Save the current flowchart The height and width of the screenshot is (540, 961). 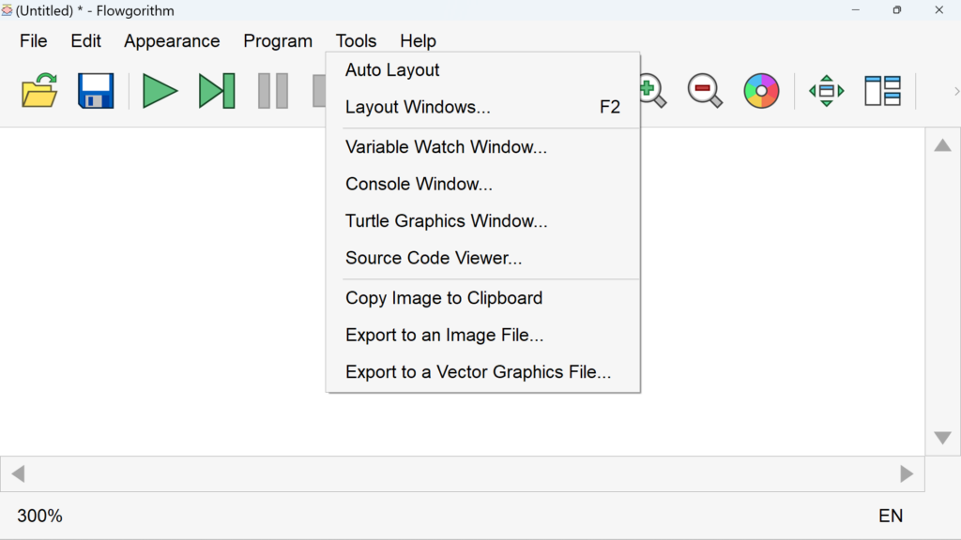point(95,91)
